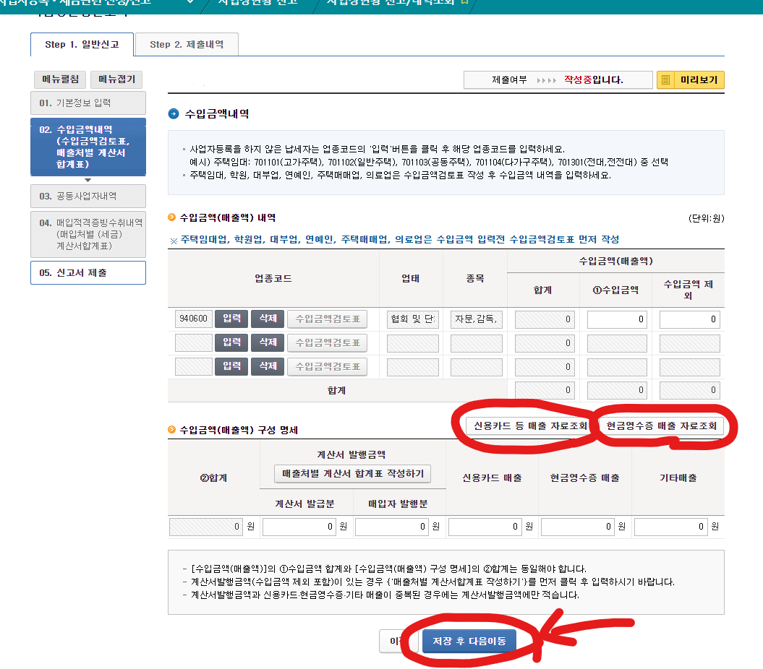Delete the first row using its 삭제 button

click(266, 318)
